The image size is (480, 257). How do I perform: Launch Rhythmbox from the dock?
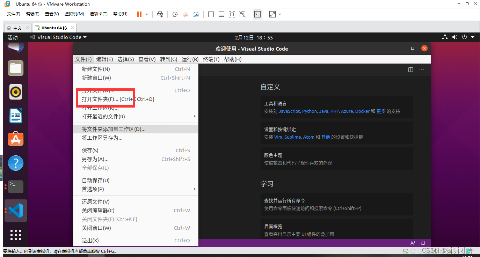point(16,92)
